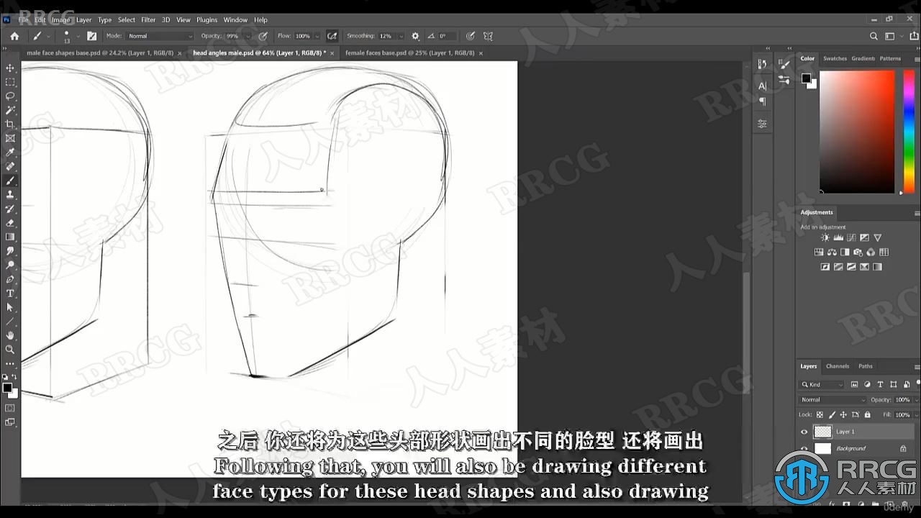Expand the Smoothing value dropdown
This screenshot has height=518, width=921.
click(x=401, y=36)
